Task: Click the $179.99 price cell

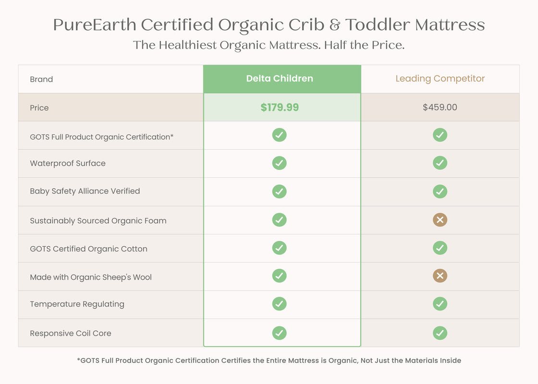Action: point(282,108)
